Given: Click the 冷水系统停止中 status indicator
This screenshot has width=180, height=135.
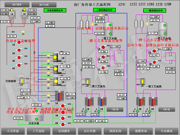Looking at the screenshot, I should point(55,10).
